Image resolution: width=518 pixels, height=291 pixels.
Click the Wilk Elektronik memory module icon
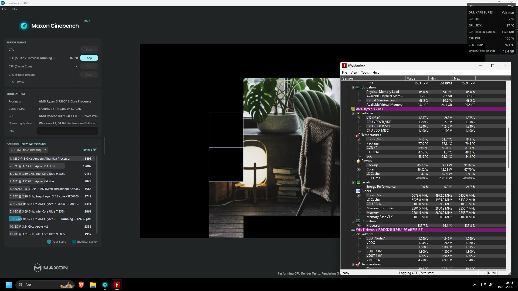[x=353, y=230]
